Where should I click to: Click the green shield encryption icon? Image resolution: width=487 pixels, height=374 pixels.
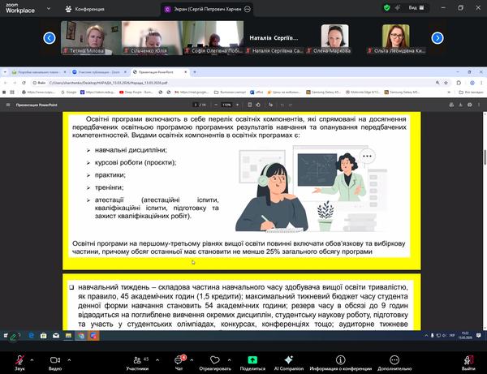point(386,7)
